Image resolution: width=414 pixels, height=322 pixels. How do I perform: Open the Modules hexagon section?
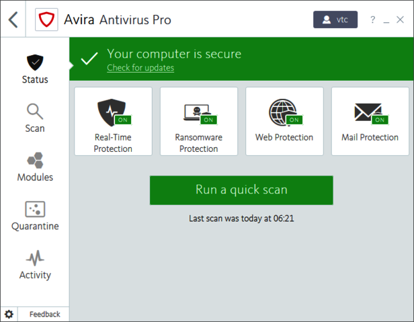point(35,167)
